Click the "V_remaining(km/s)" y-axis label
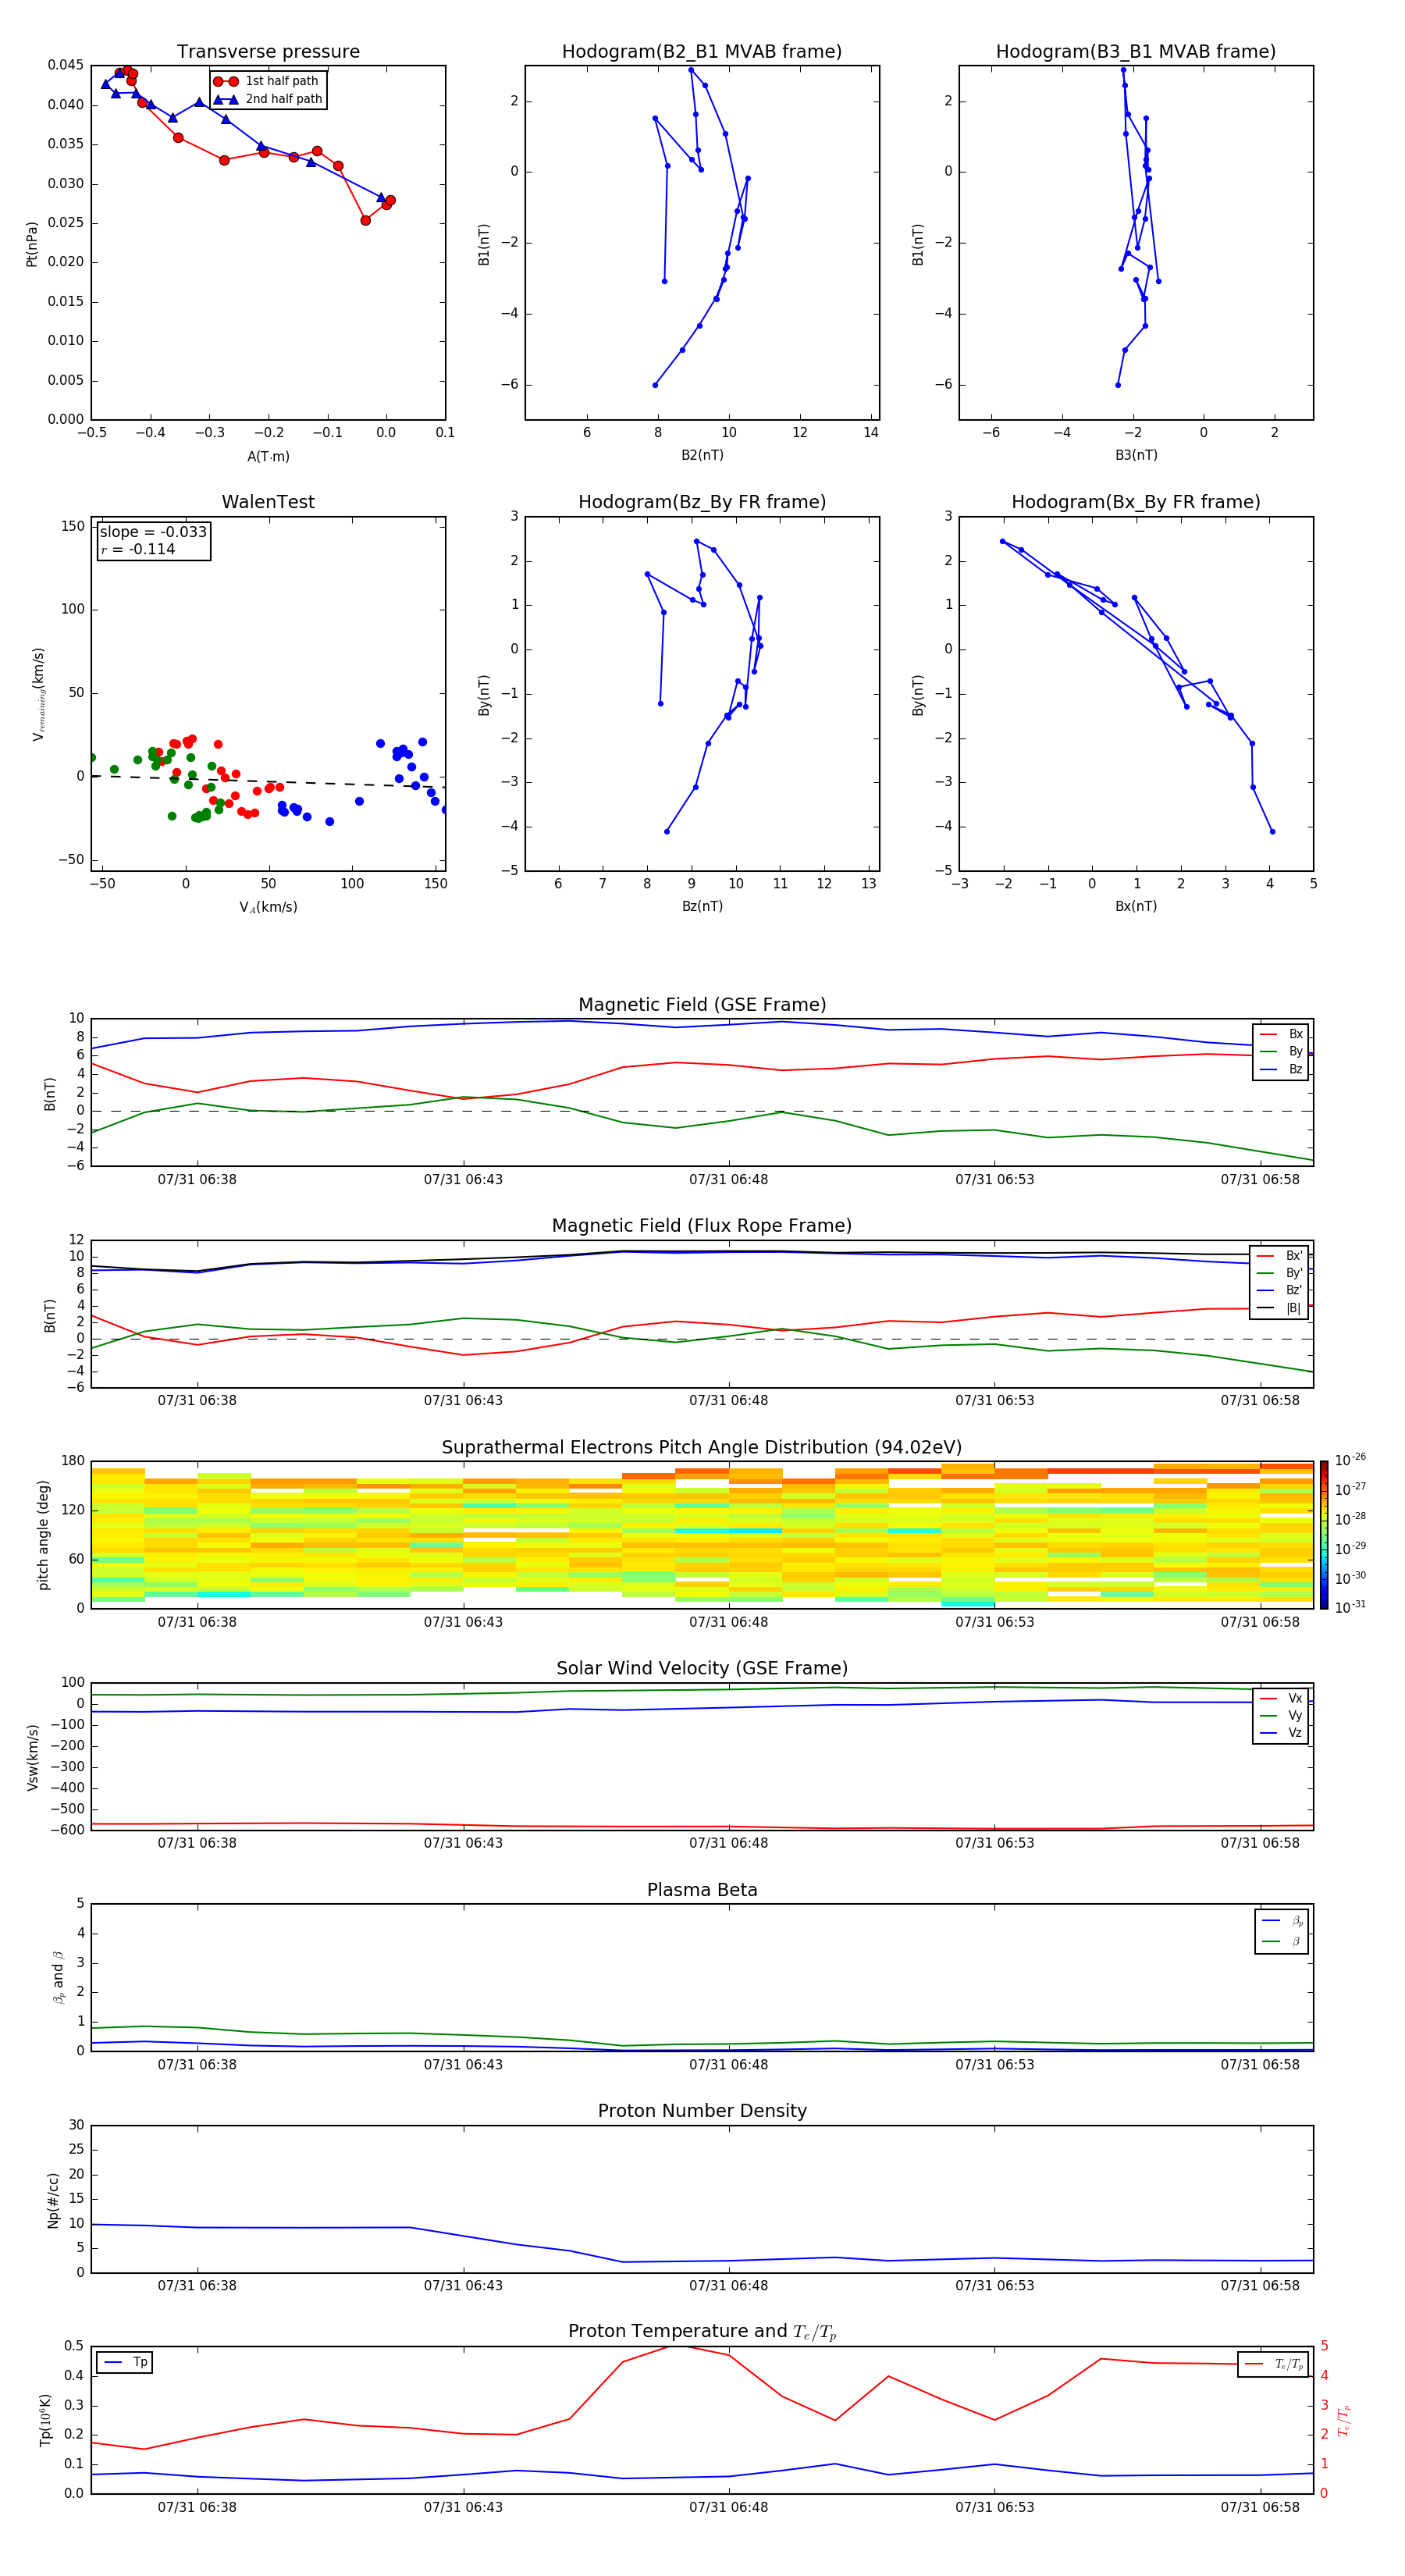 38,694
